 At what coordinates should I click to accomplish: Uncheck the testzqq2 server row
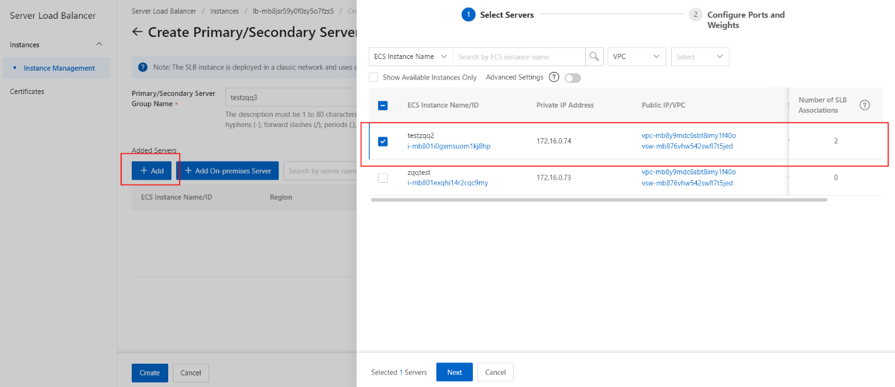383,141
